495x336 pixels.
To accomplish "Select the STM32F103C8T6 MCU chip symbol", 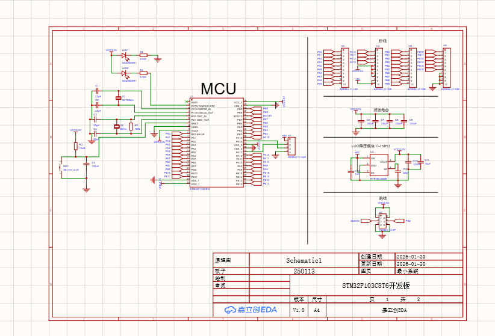I will point(217,143).
